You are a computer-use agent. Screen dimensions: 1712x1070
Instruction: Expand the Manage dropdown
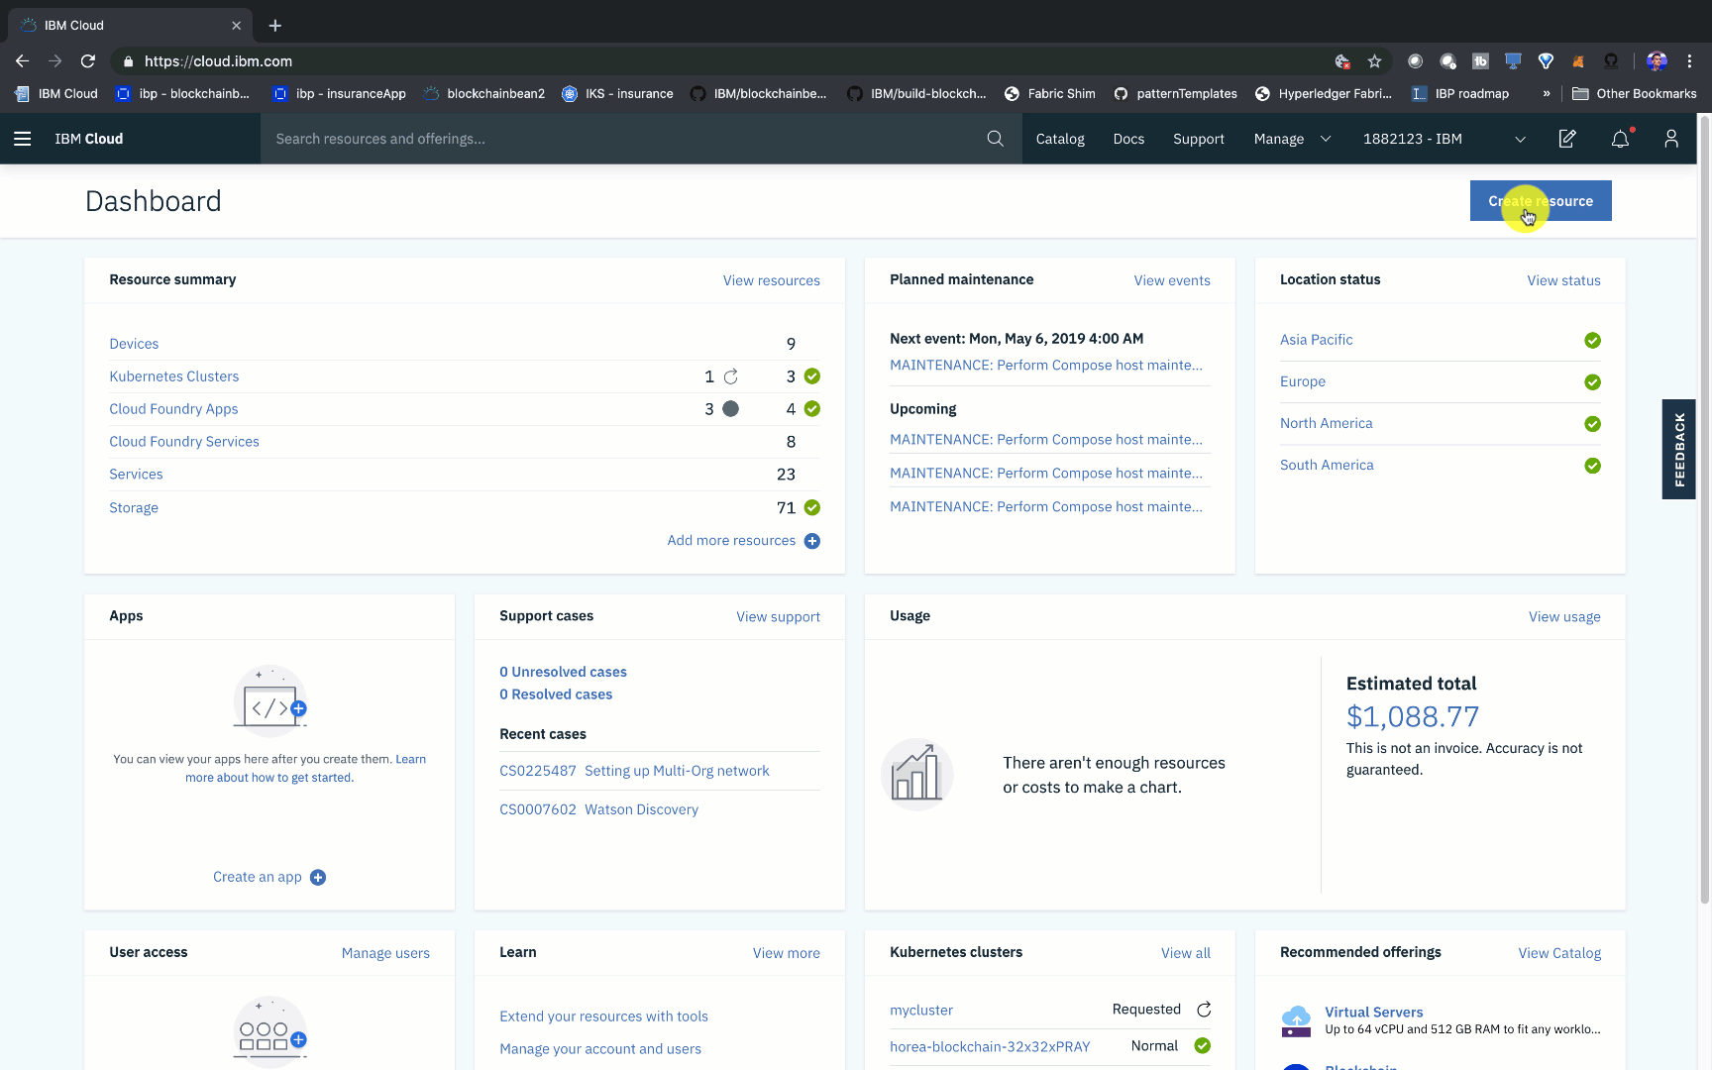tap(1292, 139)
